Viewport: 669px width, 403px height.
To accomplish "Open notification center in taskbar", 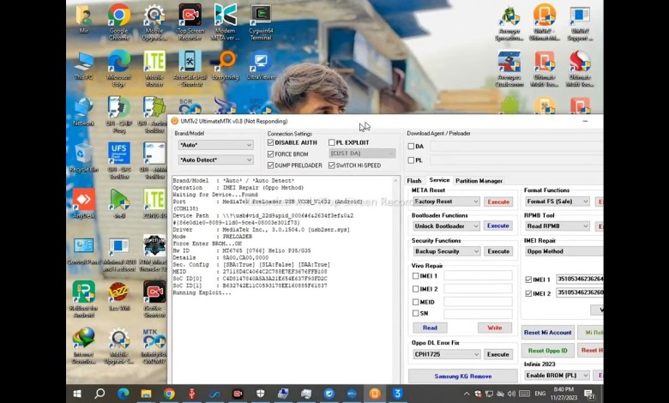I will (x=589, y=394).
